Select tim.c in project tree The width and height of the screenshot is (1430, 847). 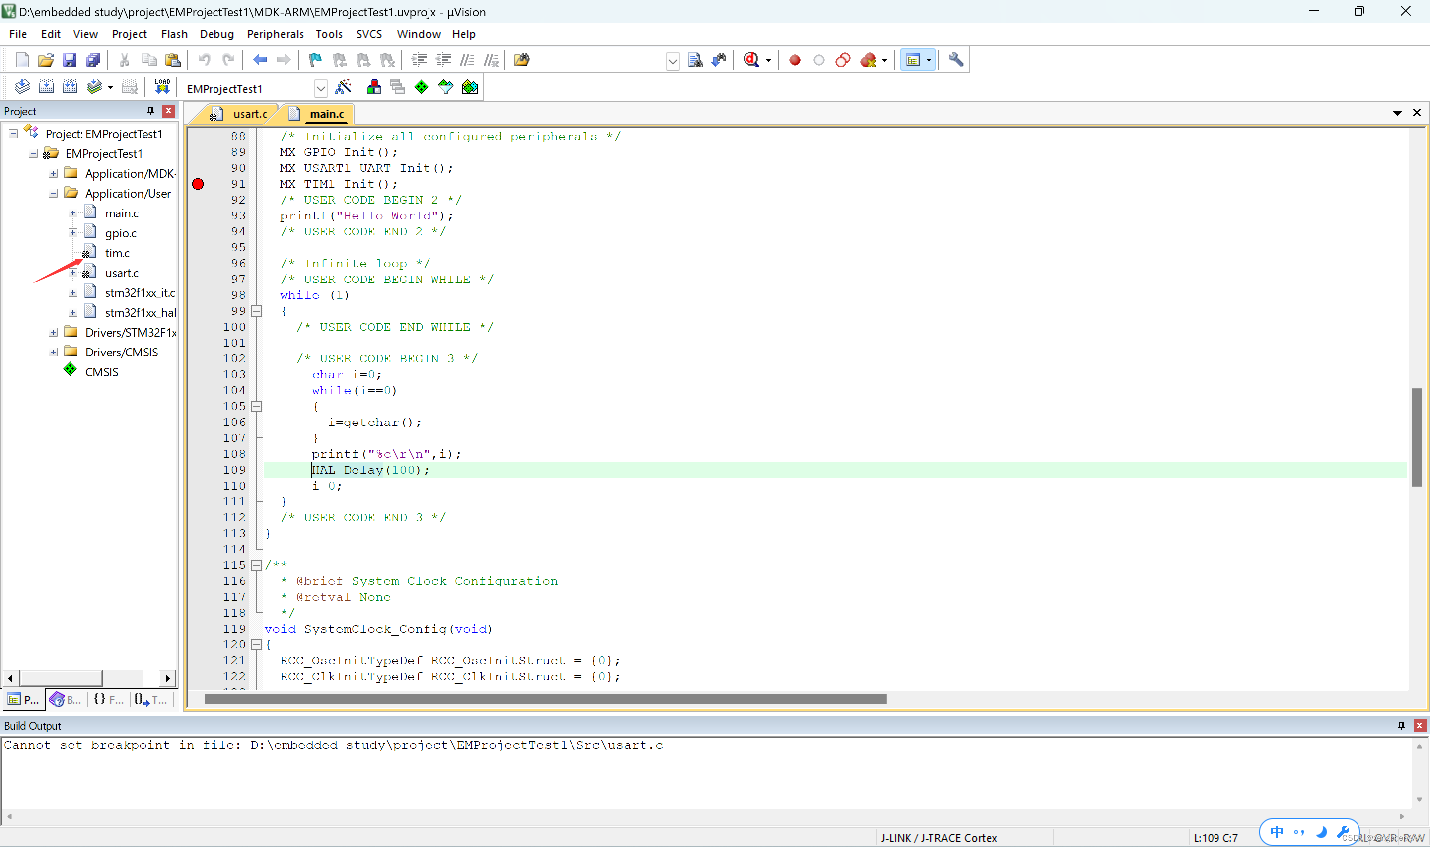(117, 253)
